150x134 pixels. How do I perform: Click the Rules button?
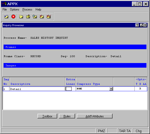pyautogui.click(x=67, y=116)
